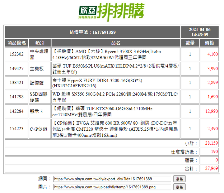Screen dimensions: 224x193
Task: Click the 合計 label
Action: point(191,168)
